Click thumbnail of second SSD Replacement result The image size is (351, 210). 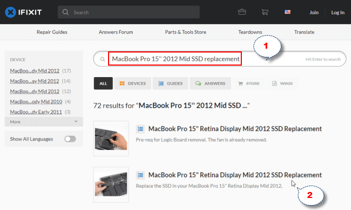point(111,184)
